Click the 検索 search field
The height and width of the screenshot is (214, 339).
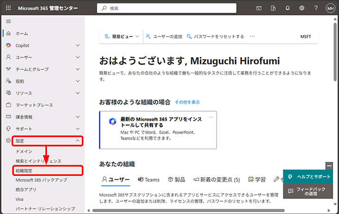tap(167, 8)
